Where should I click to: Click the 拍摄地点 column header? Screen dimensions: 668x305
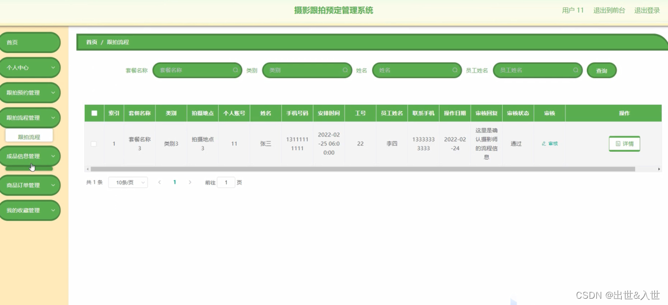click(202, 113)
